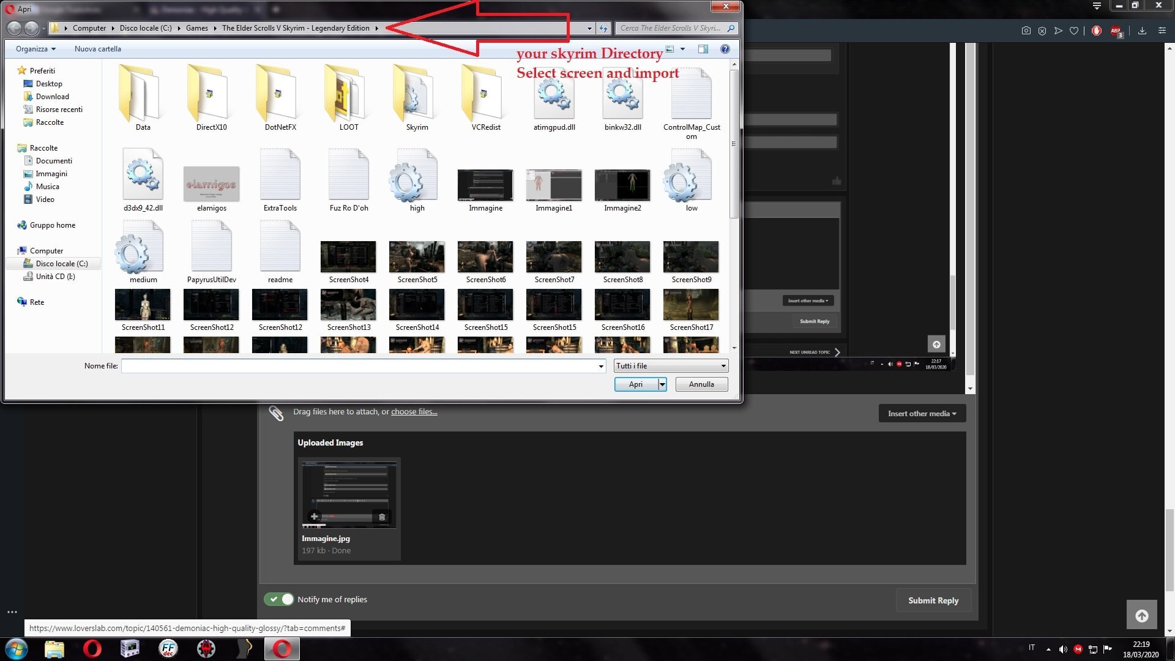The width and height of the screenshot is (1175, 661).
Task: Click the scroll-to-top arrow button on page
Action: point(1142,616)
